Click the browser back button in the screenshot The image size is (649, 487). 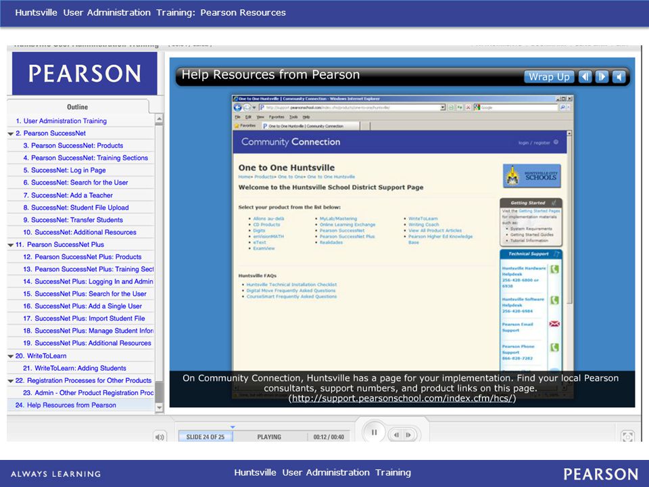(x=237, y=108)
